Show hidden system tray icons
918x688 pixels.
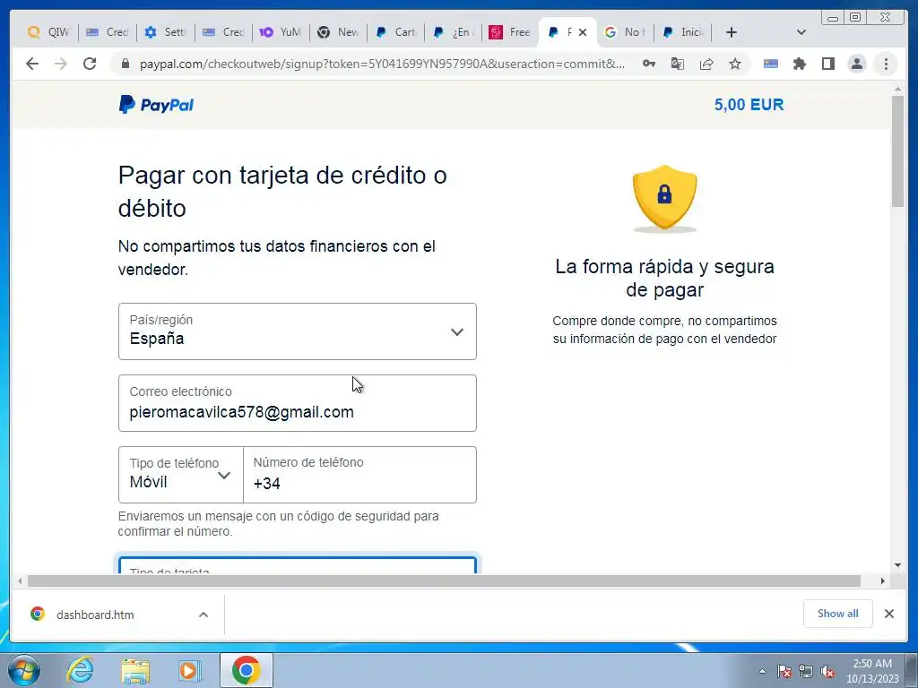[x=762, y=671]
